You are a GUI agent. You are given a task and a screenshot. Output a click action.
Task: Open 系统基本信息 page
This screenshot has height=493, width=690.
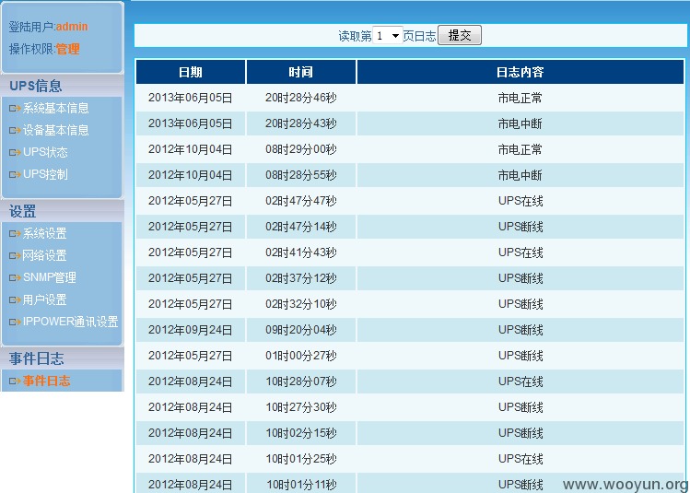coord(56,108)
